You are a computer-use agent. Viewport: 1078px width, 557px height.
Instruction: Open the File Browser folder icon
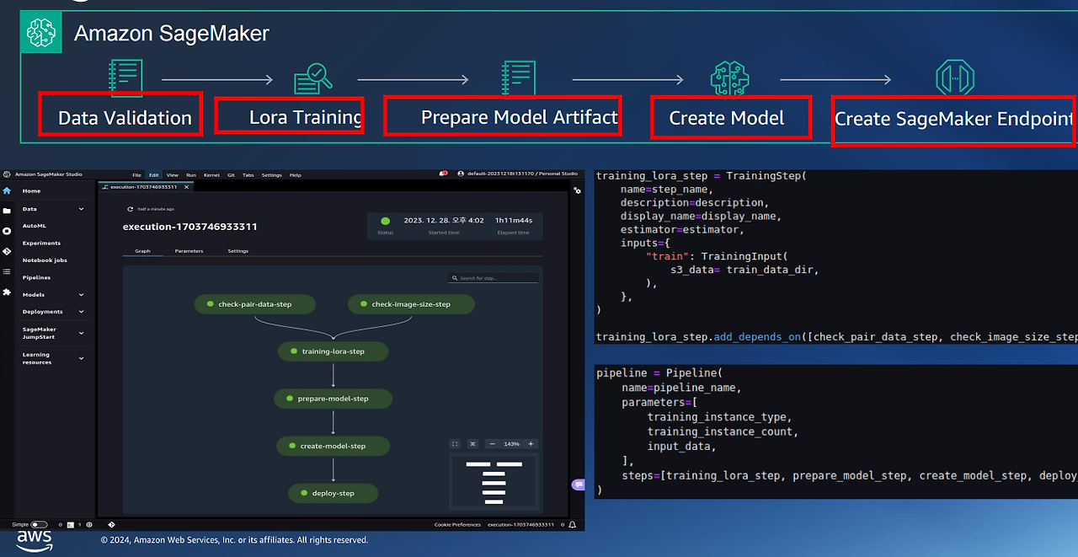point(7,211)
